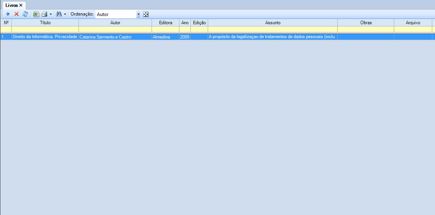This screenshot has height=215, width=435.
Task: Focus the Editora filter field
Action: [x=165, y=29]
